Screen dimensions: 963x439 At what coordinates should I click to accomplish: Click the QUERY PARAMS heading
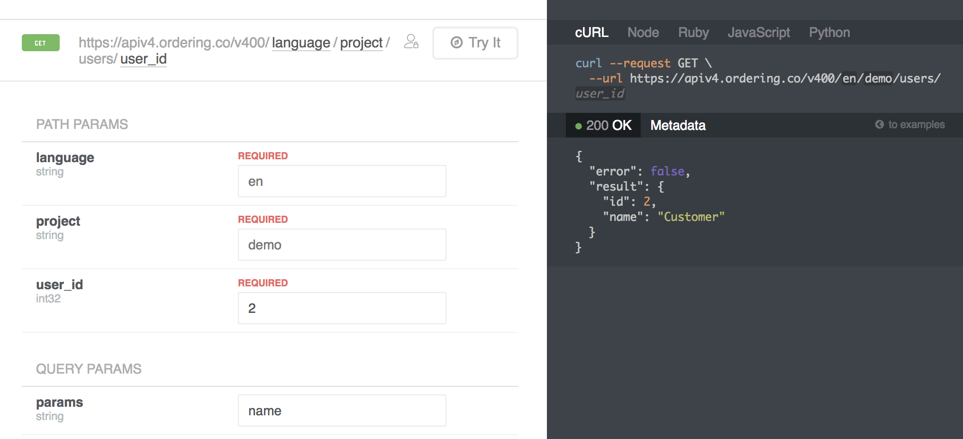click(x=89, y=369)
